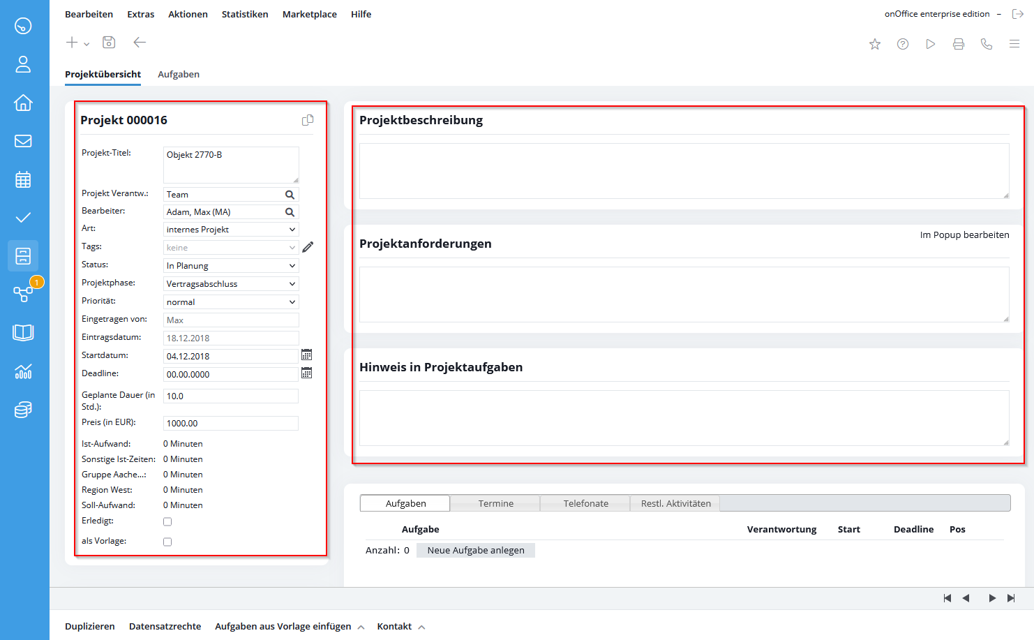Viewport: 1034px width, 640px height.
Task: Click the Duplizieren button
Action: 90,627
